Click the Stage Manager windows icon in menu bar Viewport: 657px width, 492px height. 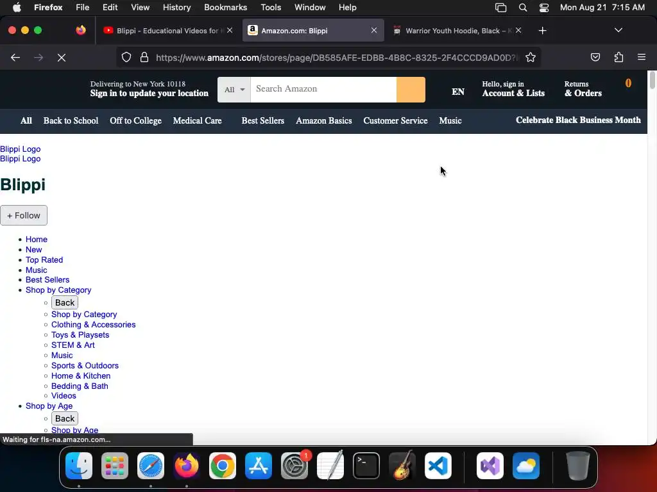point(500,7)
